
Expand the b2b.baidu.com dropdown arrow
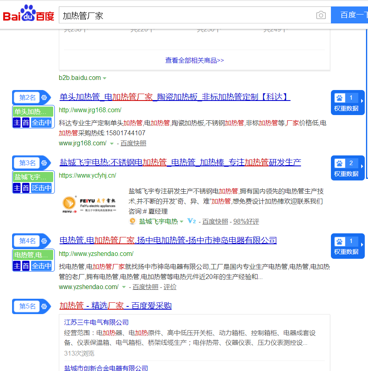(105, 78)
